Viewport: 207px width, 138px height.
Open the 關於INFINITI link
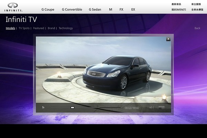click(178, 10)
